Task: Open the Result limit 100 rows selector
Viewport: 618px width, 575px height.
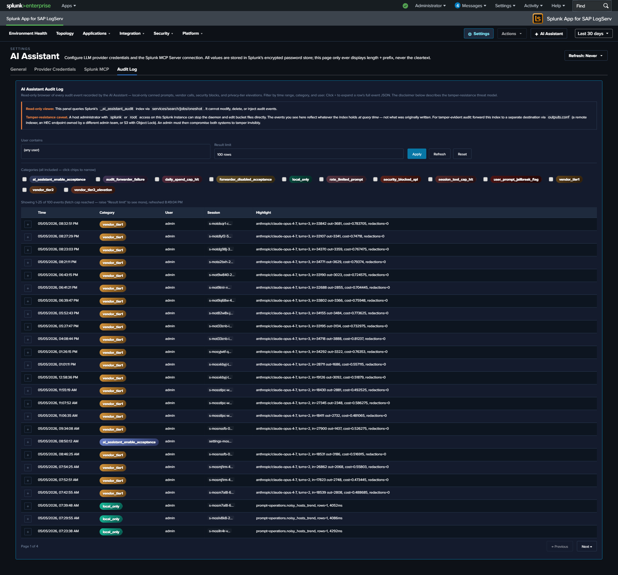Action: (309, 154)
